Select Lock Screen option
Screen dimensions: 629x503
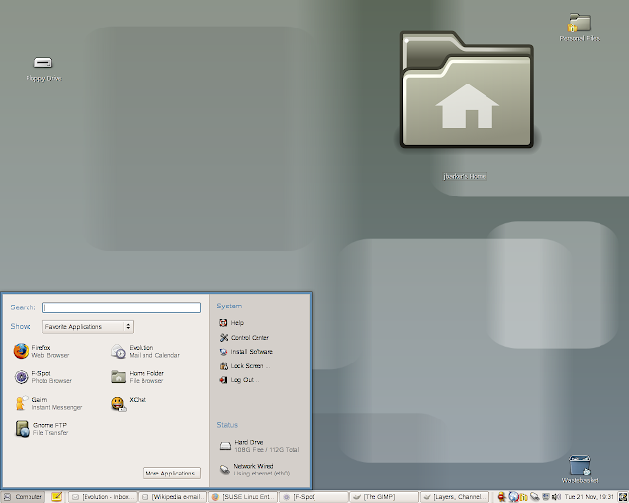(245, 365)
